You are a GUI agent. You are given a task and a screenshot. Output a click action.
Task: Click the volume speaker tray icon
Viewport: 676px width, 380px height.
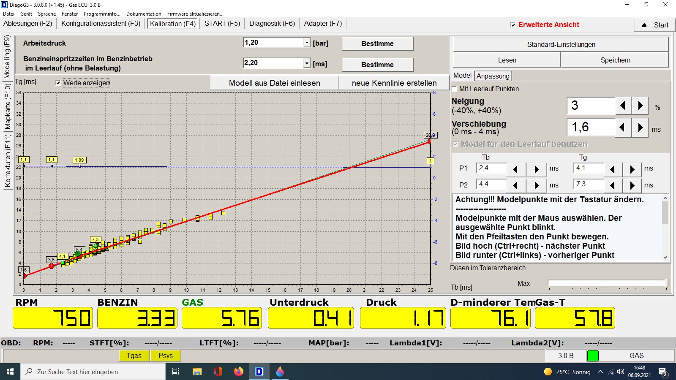(x=621, y=372)
